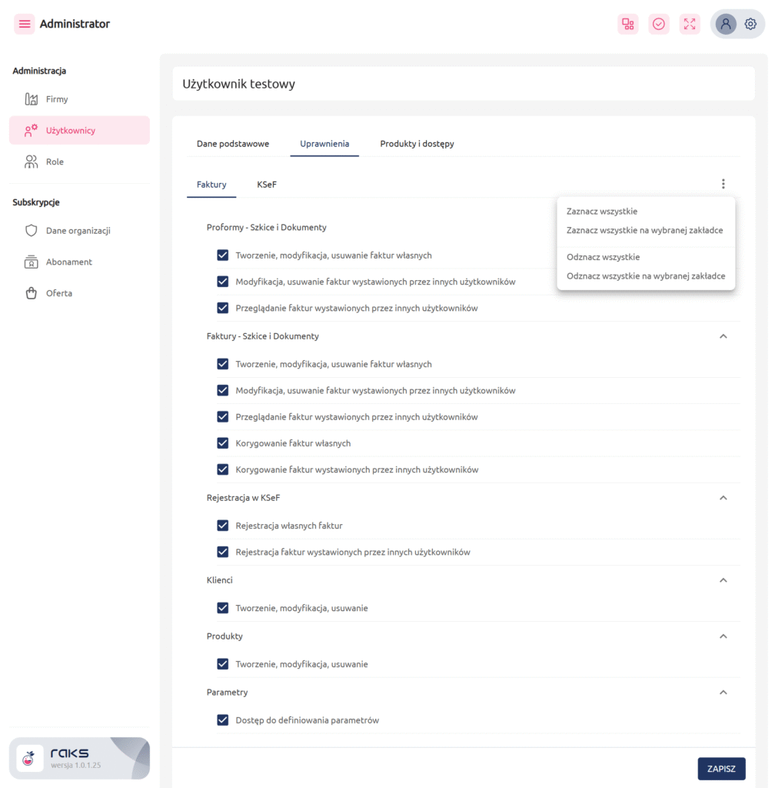Collapse the Faktury - Szkice i Dokumenty section

click(723, 336)
